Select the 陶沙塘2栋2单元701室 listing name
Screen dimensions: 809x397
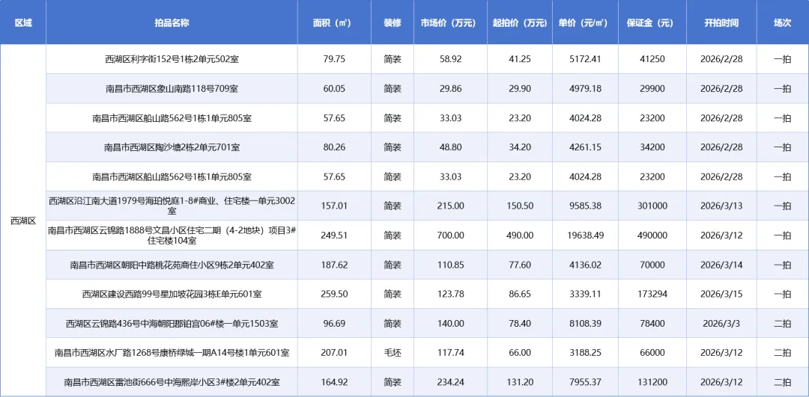pos(172,147)
